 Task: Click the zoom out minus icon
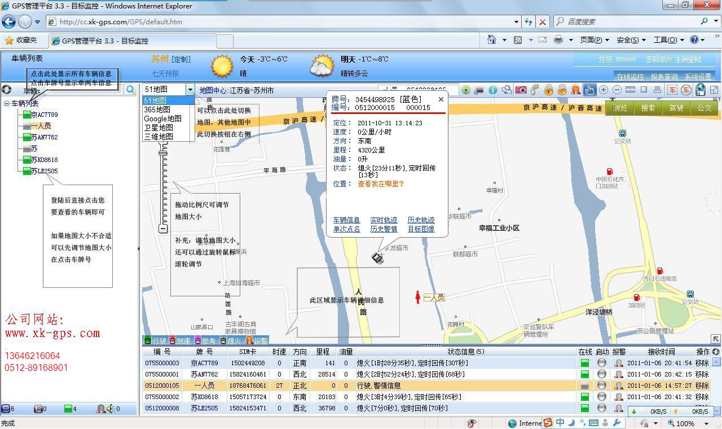click(617, 90)
